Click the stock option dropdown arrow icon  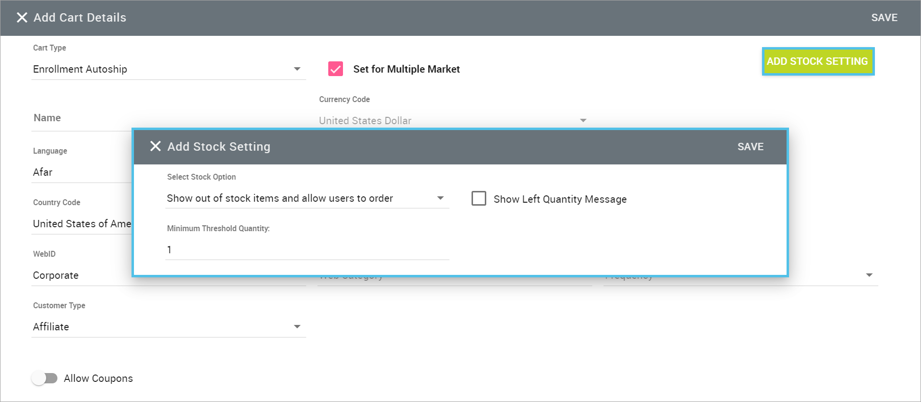(440, 198)
